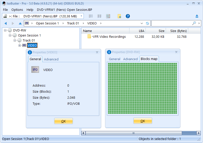The width and height of the screenshot is (203, 143).
Task: Click the IFO icon beside VIDEO in tree
Action: click(x=24, y=45)
